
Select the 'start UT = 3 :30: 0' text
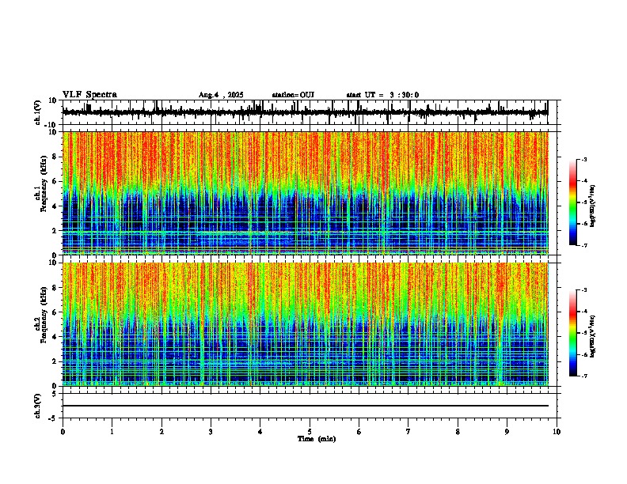[x=382, y=95]
